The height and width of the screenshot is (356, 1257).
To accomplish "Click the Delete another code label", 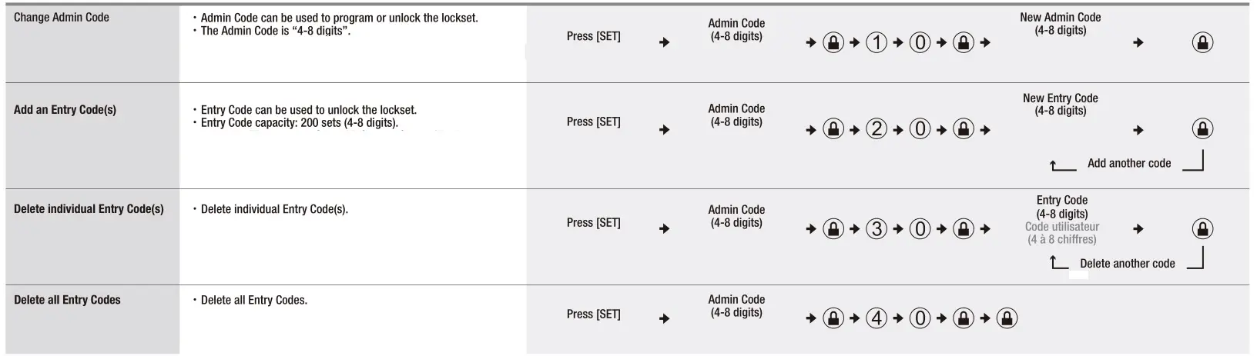I will 1127,264.
